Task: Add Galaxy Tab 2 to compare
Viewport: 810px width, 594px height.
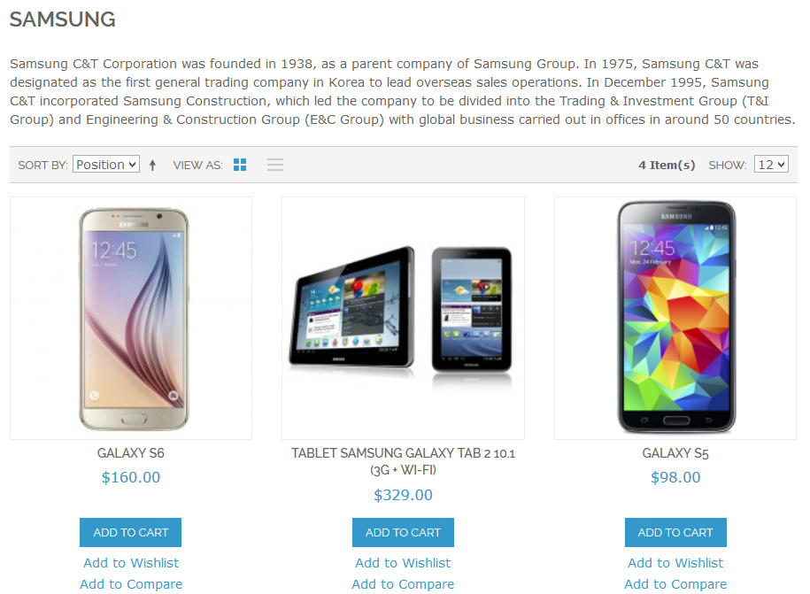Action: point(403,584)
